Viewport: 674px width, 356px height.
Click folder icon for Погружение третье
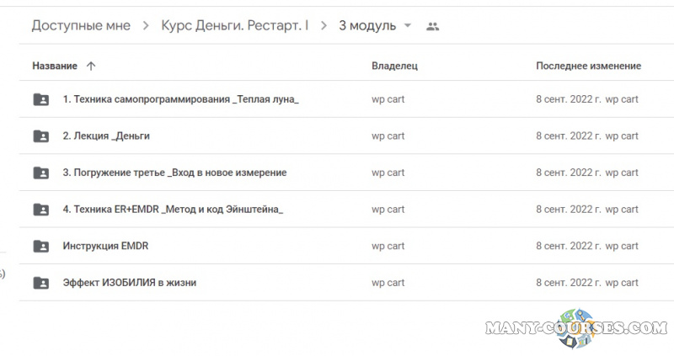(x=40, y=173)
